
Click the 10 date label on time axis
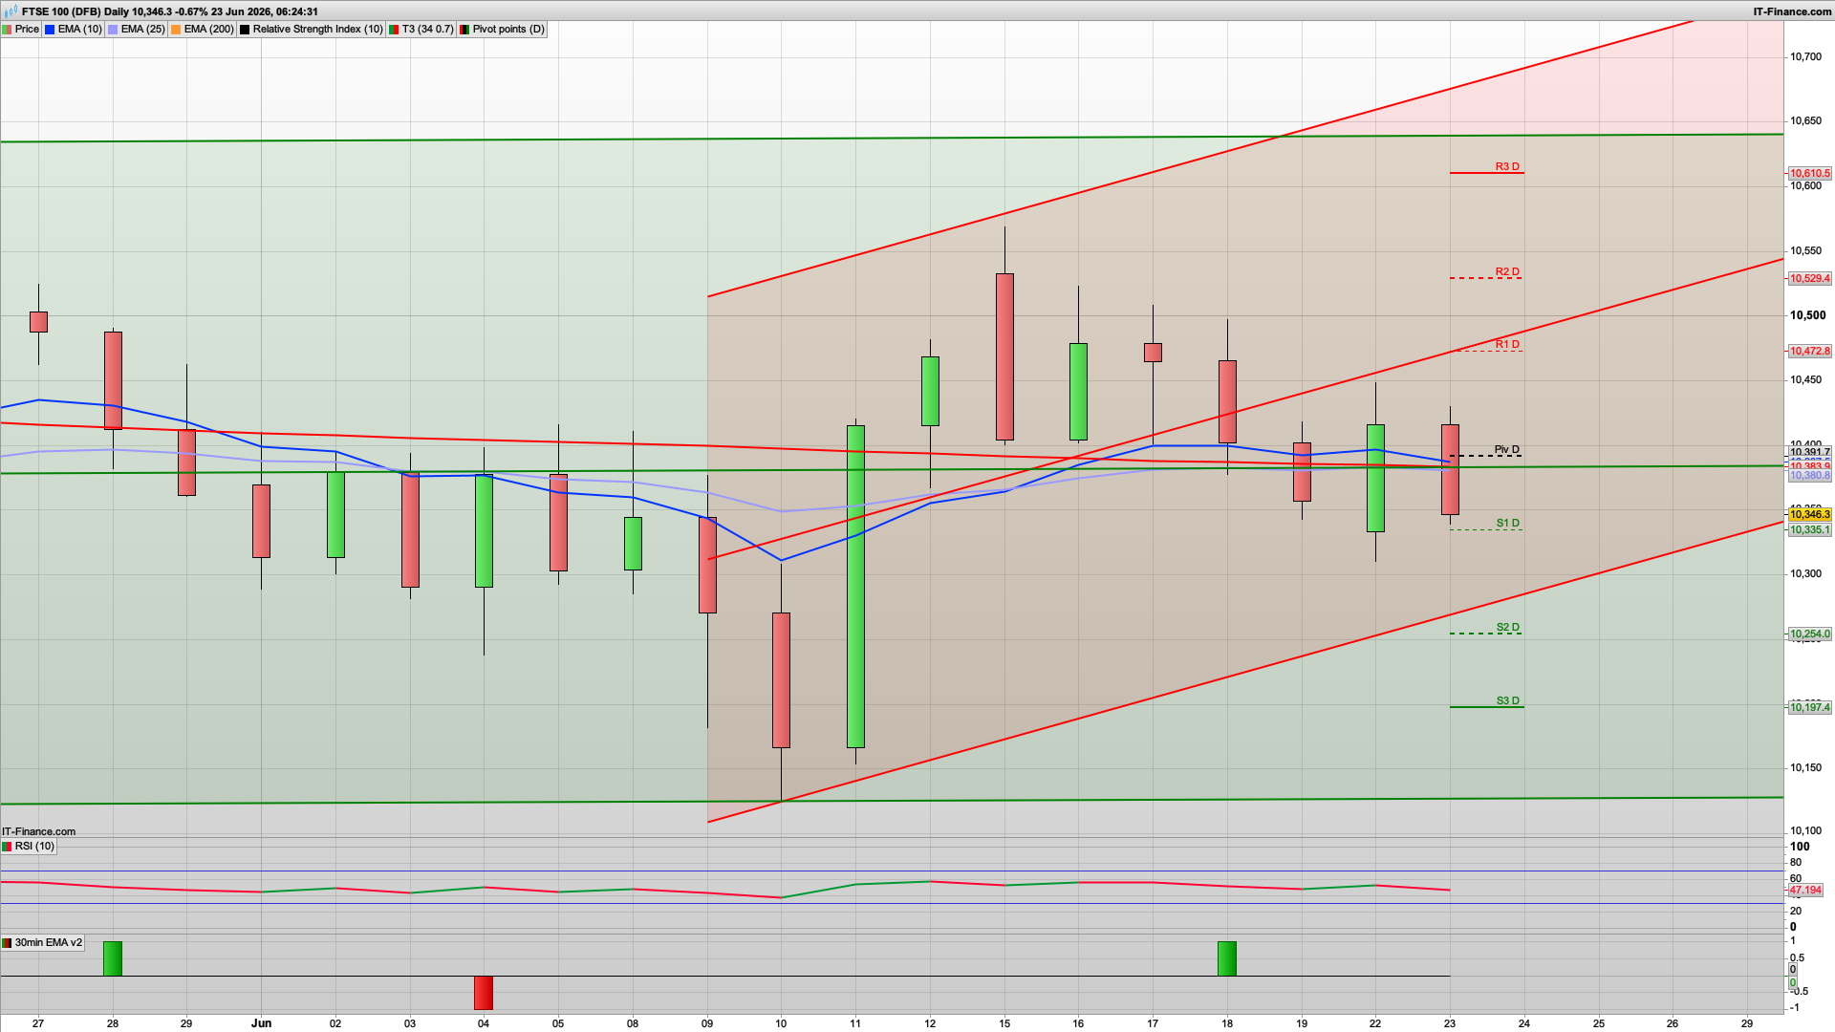[781, 1023]
